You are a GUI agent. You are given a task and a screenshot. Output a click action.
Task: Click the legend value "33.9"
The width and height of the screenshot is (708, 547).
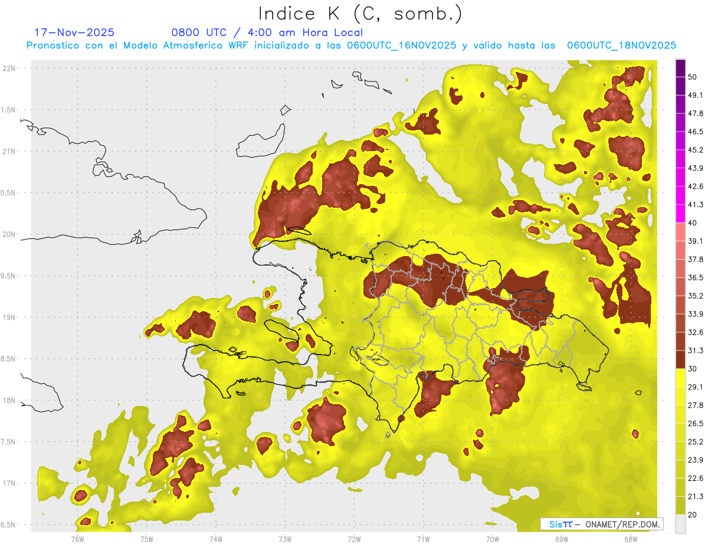695,314
